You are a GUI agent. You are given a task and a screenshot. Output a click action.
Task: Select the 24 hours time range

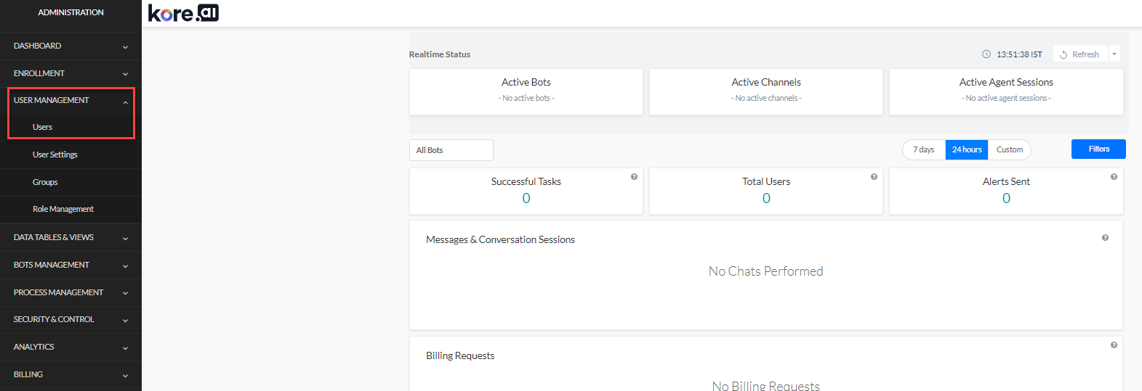tap(967, 149)
